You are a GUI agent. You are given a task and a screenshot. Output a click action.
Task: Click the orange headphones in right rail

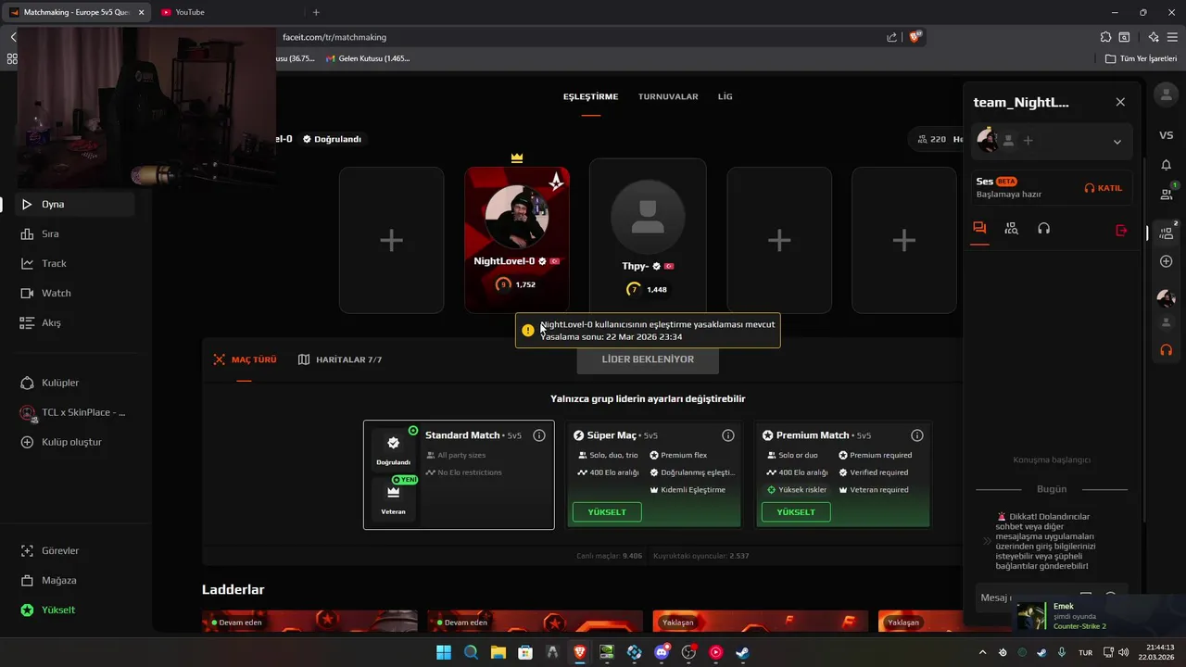[1167, 350]
